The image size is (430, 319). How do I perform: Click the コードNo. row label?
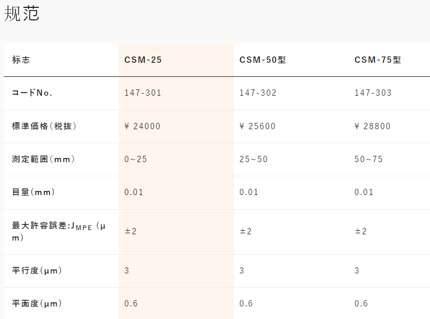click(x=32, y=93)
